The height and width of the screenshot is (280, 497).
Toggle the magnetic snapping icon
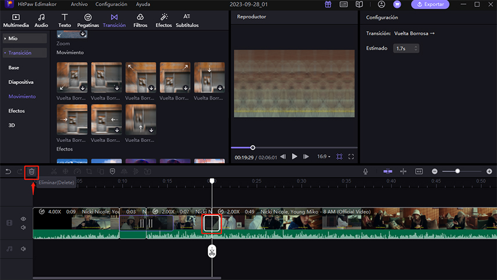(388, 171)
